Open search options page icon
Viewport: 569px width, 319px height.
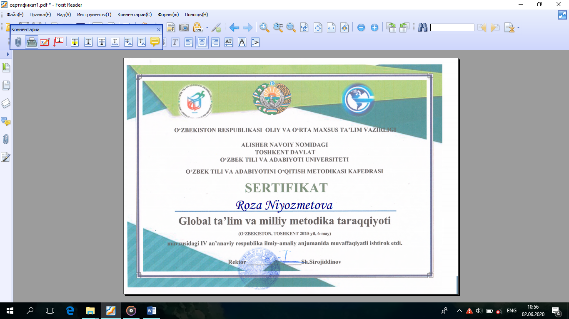click(509, 28)
